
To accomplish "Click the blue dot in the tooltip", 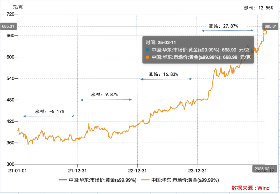I will [x=147, y=50].
